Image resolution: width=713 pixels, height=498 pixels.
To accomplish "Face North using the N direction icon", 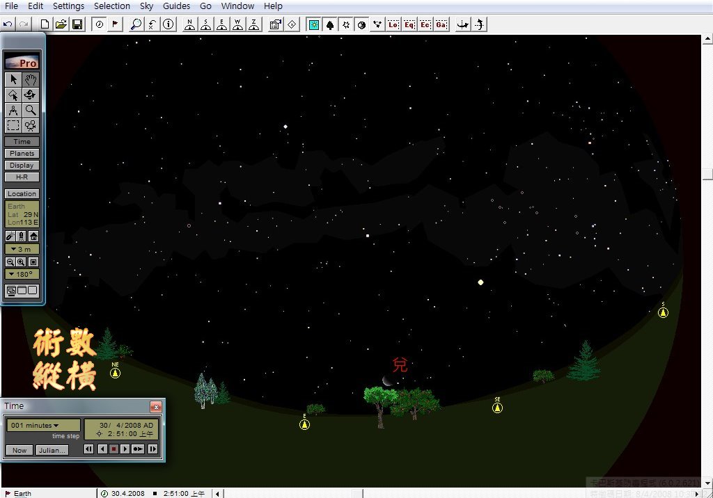I will [189, 24].
